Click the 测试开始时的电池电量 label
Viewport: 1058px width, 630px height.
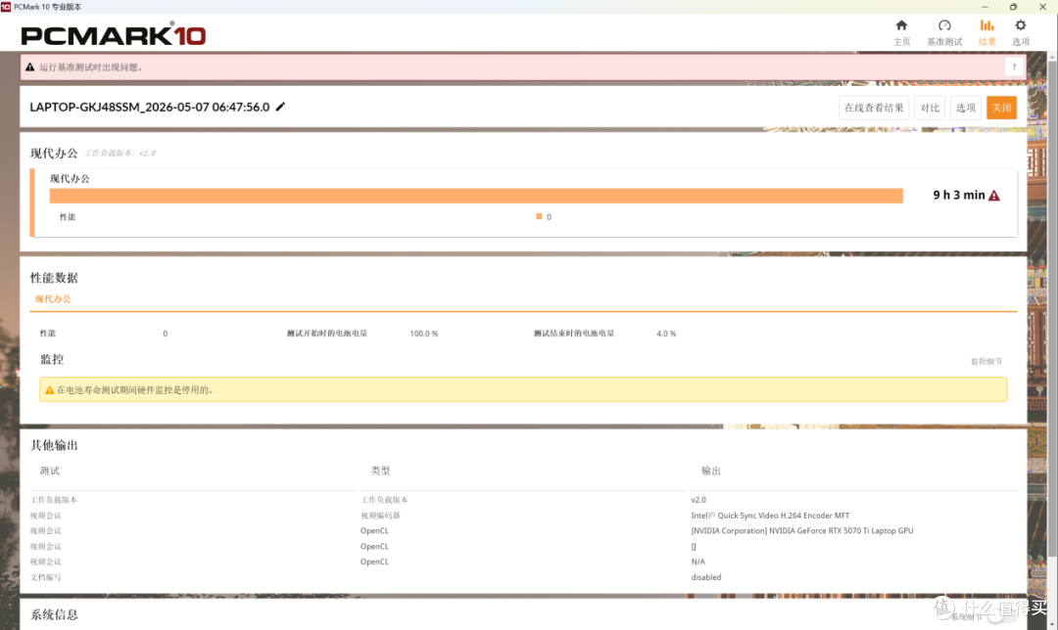(326, 334)
